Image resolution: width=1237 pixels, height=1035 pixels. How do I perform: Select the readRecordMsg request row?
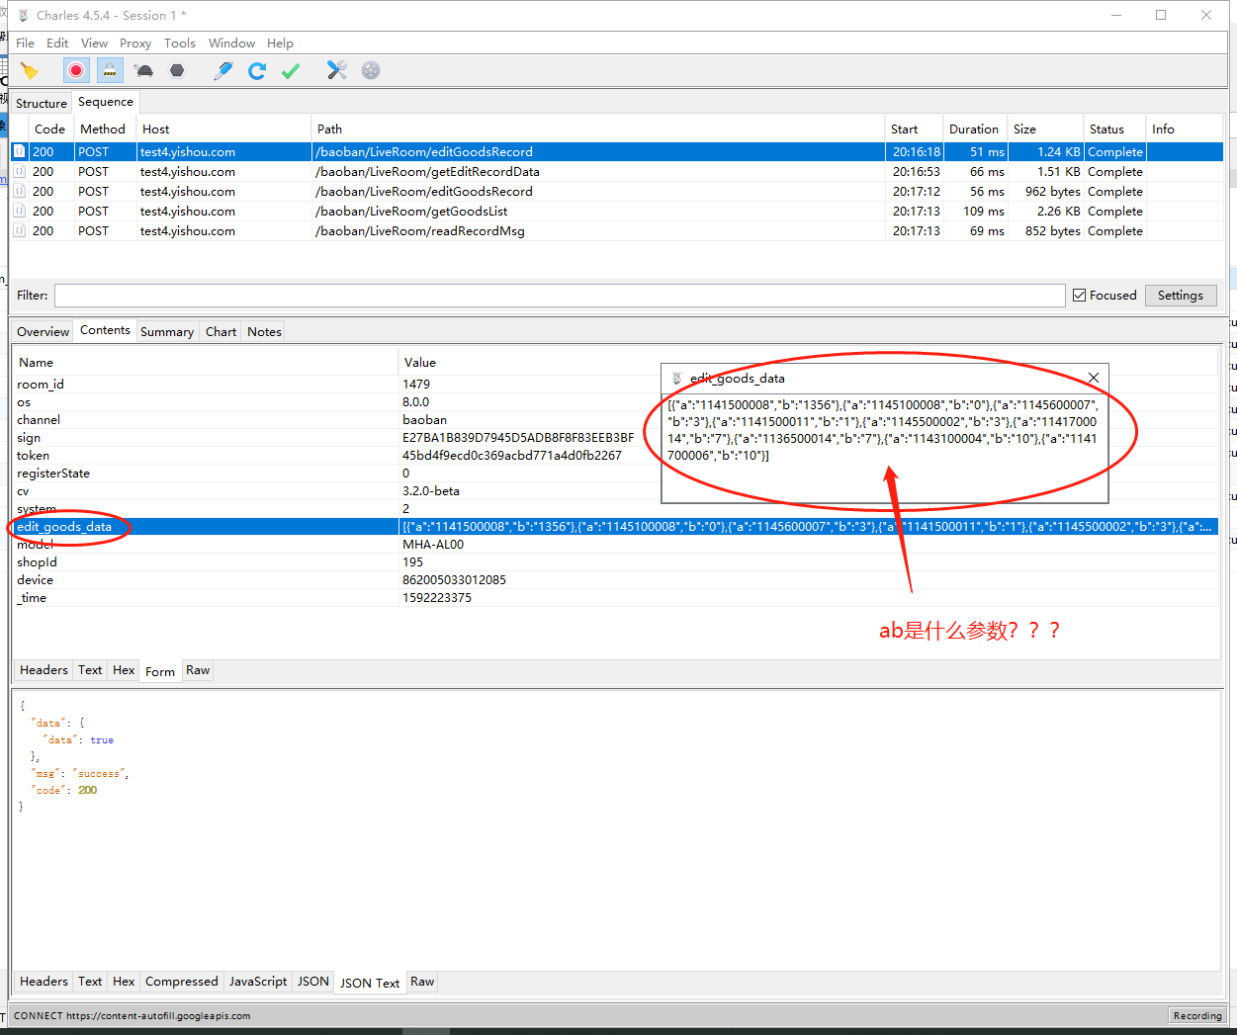click(x=617, y=231)
